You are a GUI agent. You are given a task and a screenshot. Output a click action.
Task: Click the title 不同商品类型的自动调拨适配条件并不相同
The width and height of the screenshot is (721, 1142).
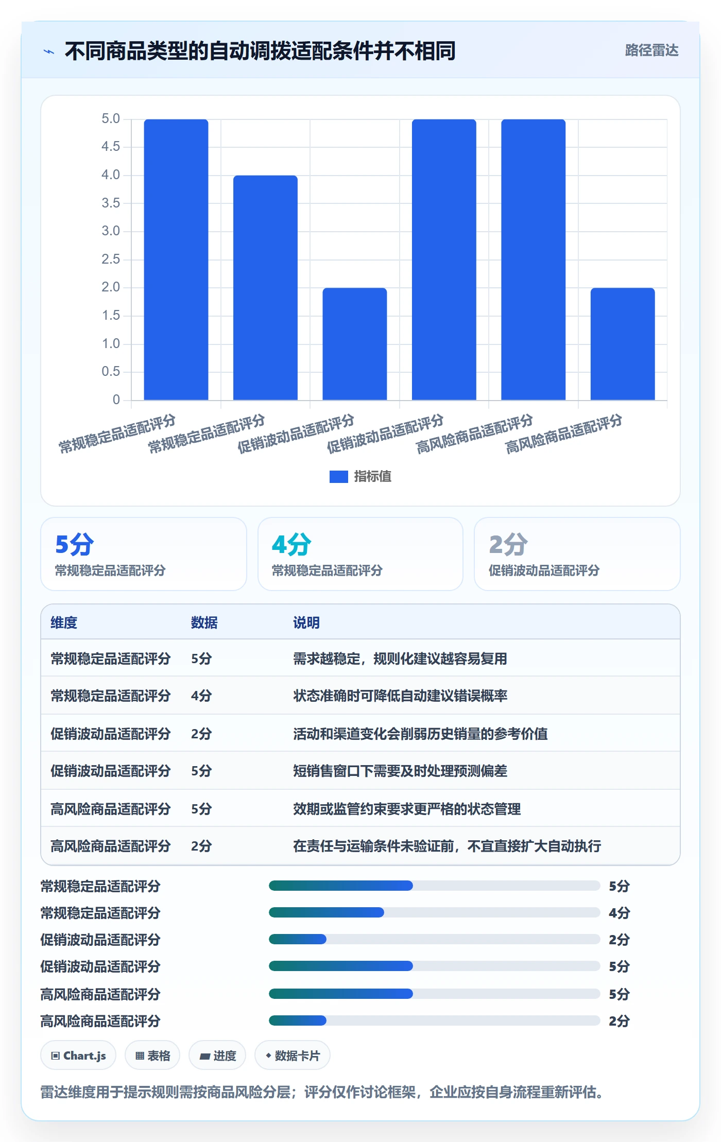(x=260, y=51)
